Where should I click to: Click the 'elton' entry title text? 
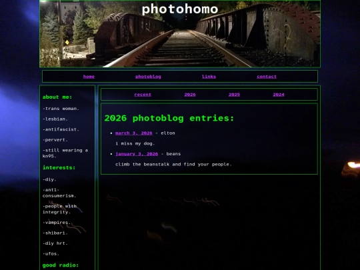[168, 133]
